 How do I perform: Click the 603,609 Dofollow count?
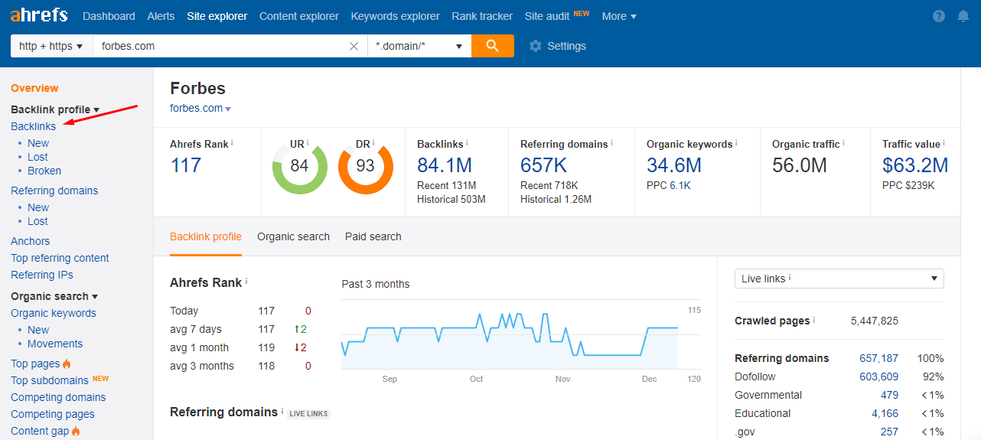pyautogui.click(x=879, y=376)
